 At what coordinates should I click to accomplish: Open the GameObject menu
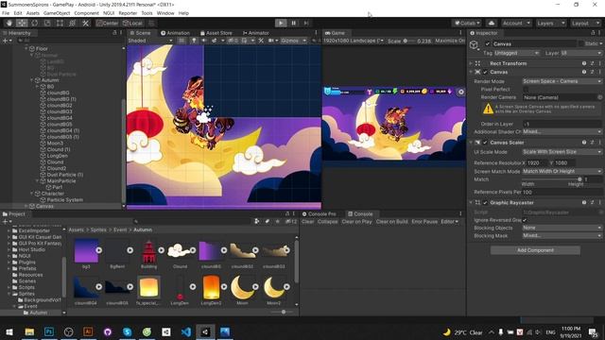click(57, 13)
